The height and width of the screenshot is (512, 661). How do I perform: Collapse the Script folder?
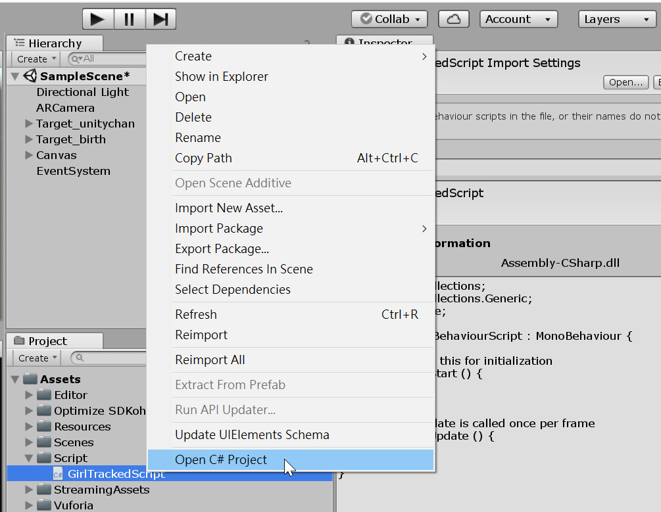pyautogui.click(x=29, y=458)
